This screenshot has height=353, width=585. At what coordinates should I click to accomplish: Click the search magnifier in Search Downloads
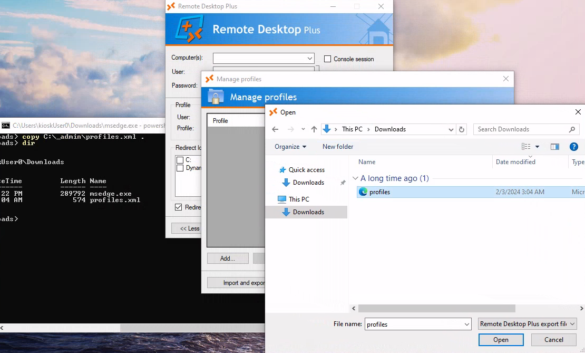(x=572, y=129)
